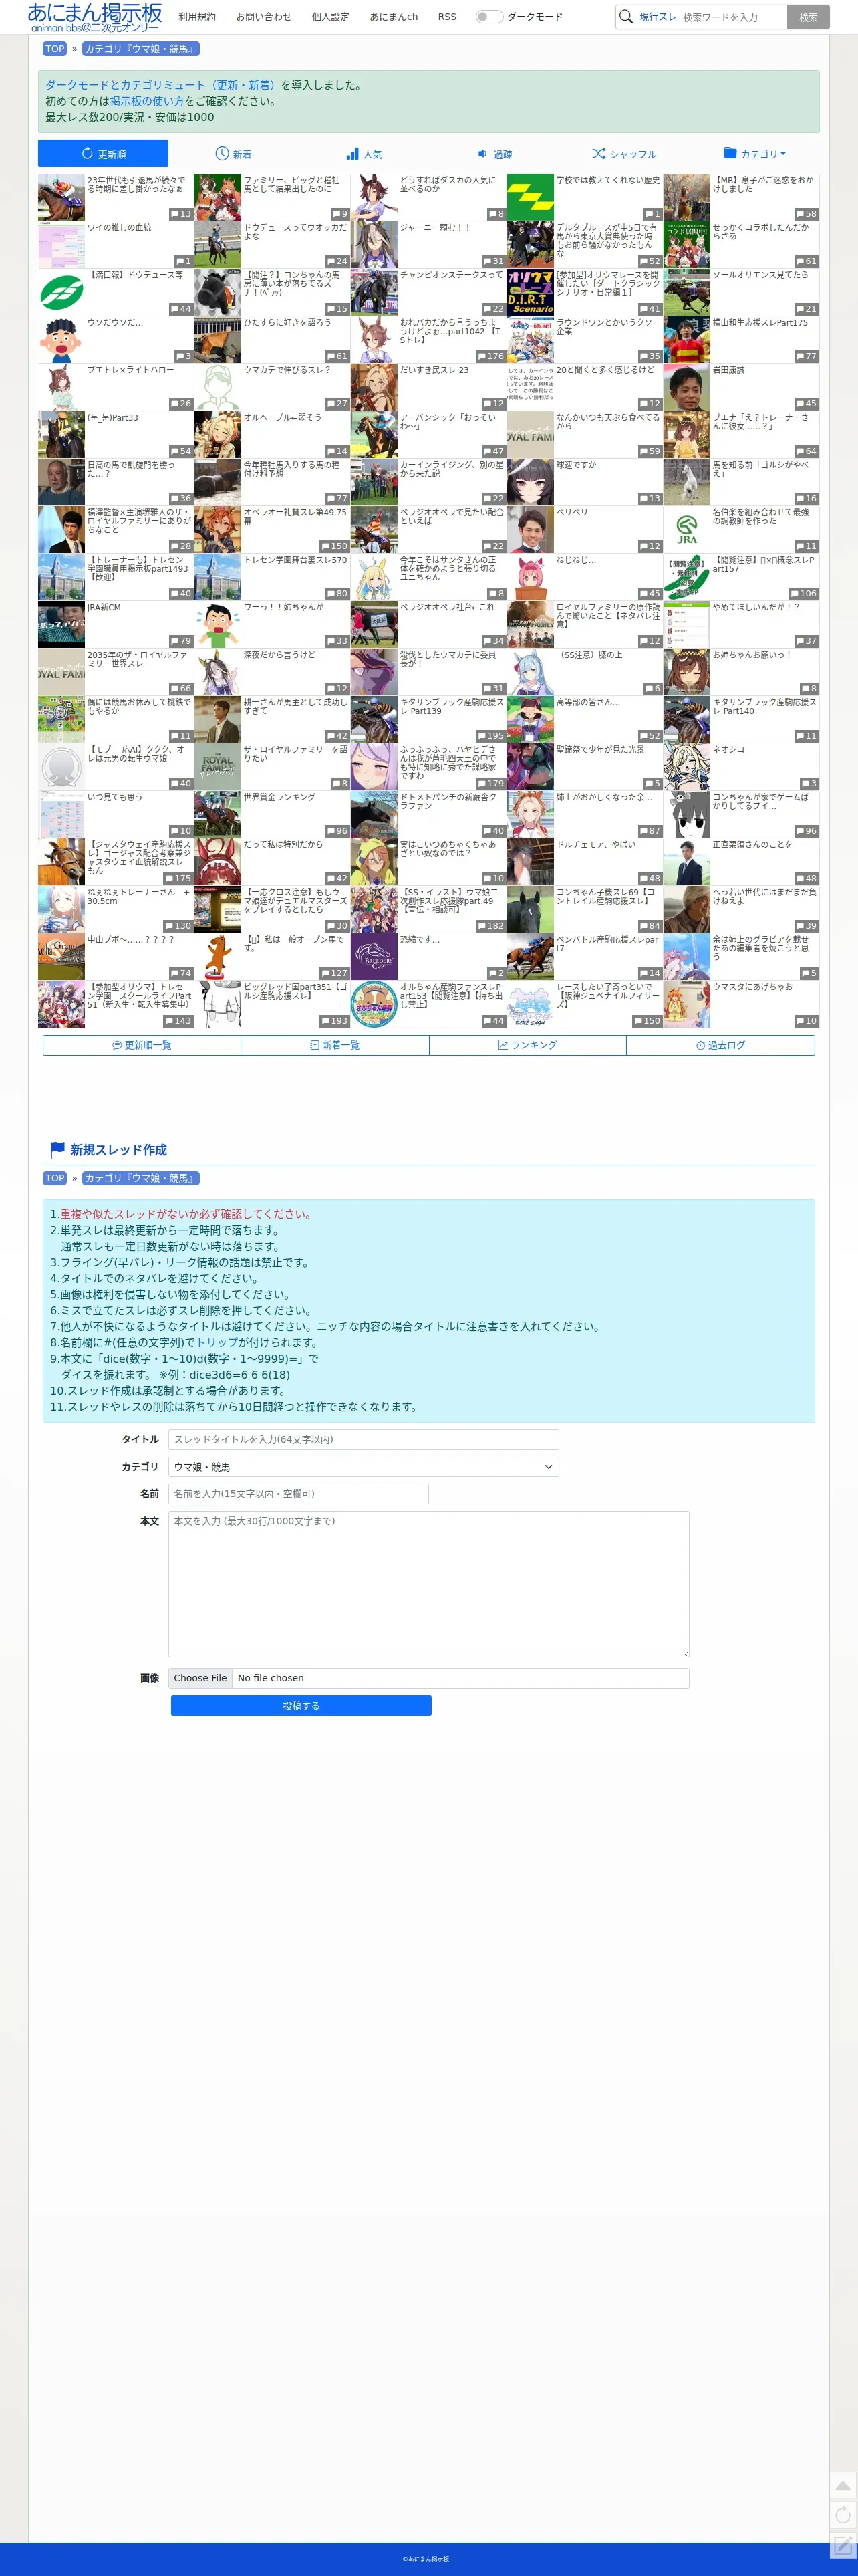Click the TOP breadcrumb under 新規スレッド作成
Image resolution: width=858 pixels, height=2576 pixels.
point(55,1178)
